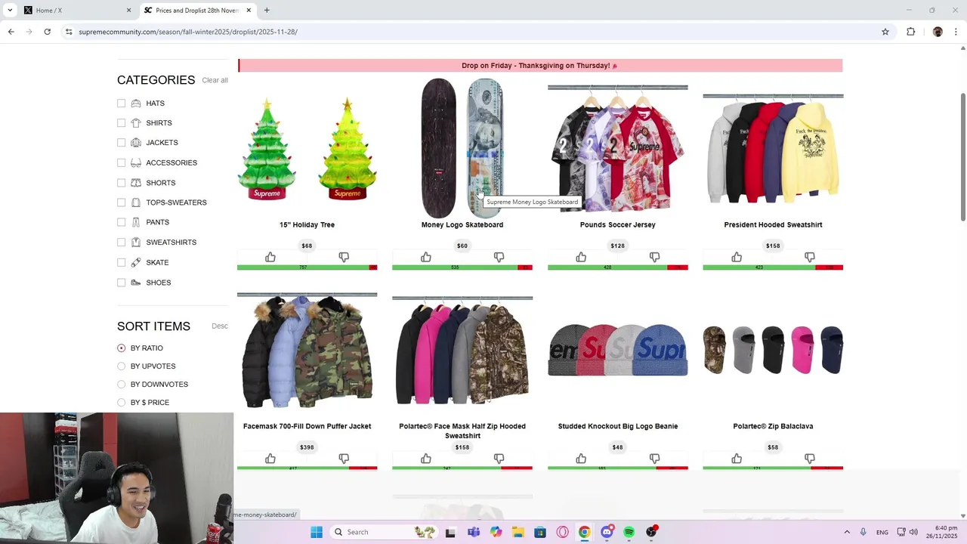Show hidden icons in system tray

pyautogui.click(x=847, y=532)
